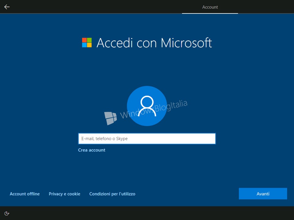Image resolution: width=294 pixels, height=220 pixels.
Task: Choose the Account offline option
Action: [25, 194]
